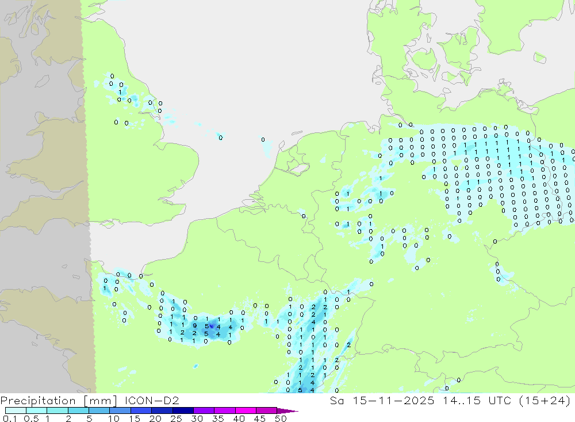This screenshot has height=422, width=575.
Task: Click the 2–5 mm legend color swatch
Action: click(78, 410)
